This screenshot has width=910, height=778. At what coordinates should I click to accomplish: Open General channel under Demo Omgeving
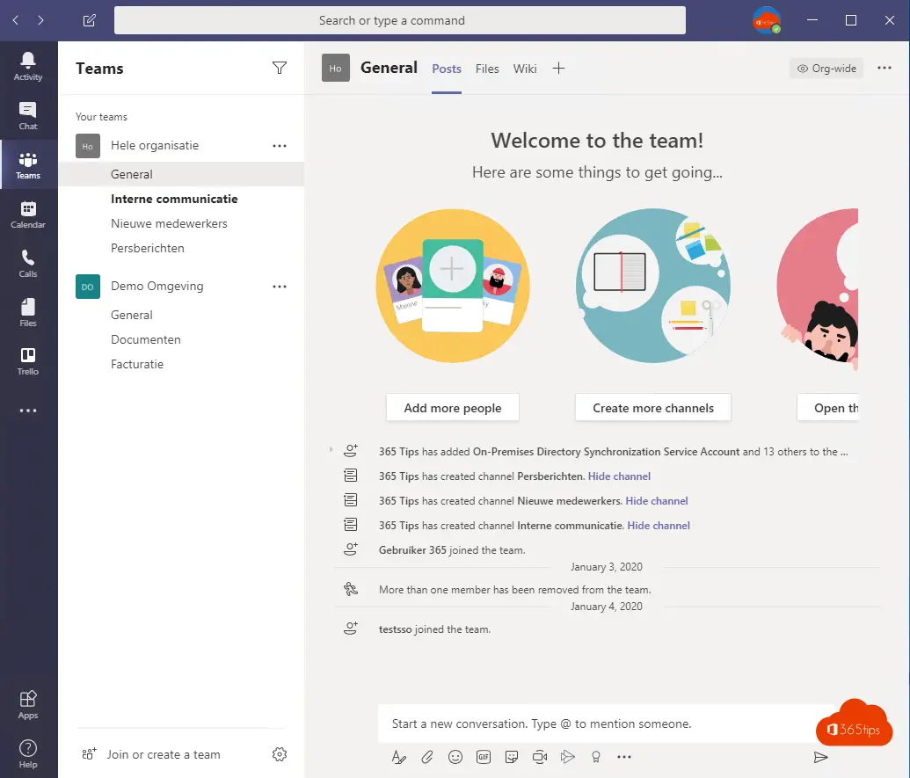tap(181, 315)
